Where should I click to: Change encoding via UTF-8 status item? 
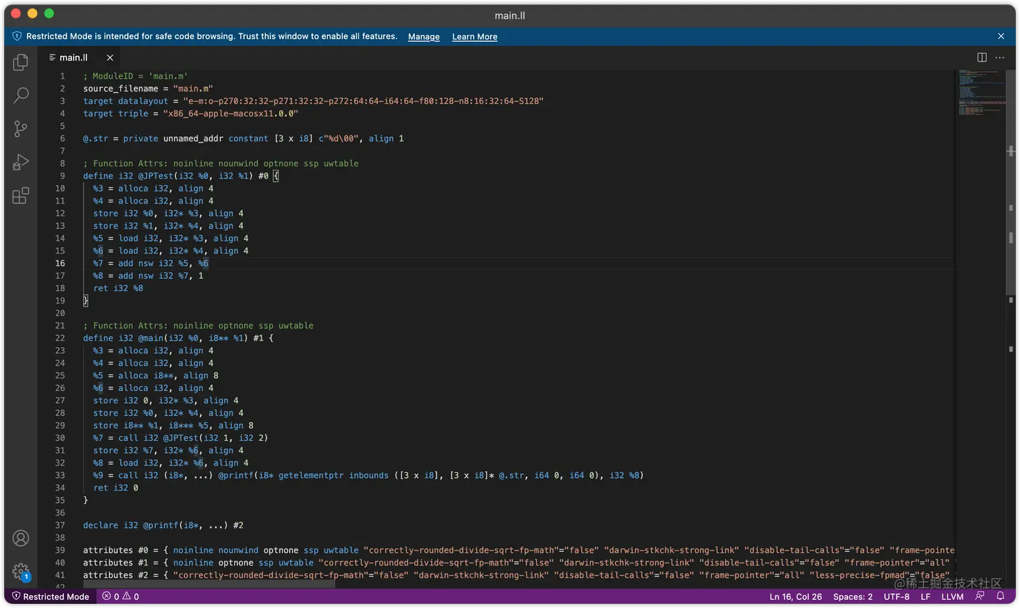(897, 597)
